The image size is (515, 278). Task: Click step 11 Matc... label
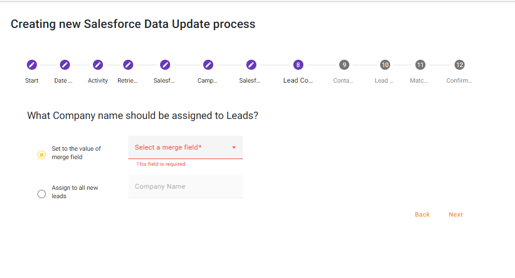(x=420, y=80)
